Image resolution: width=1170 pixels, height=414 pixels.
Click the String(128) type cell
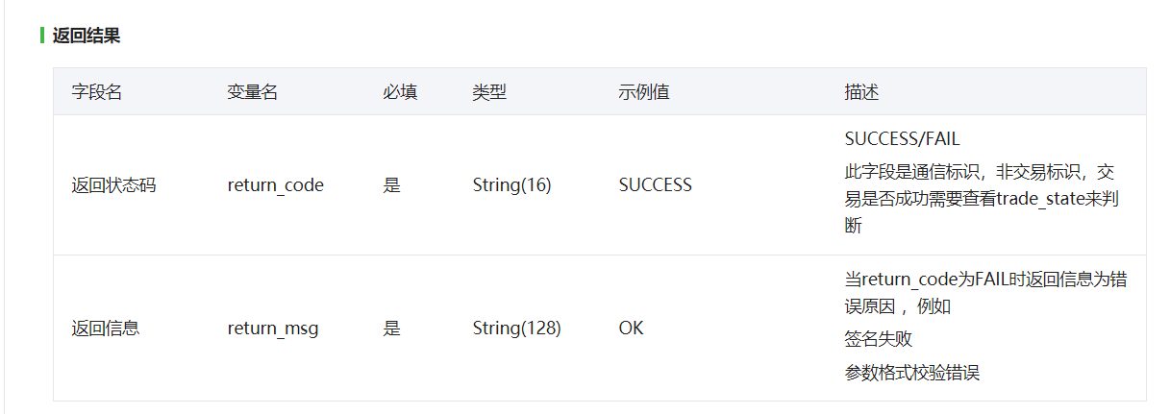tap(517, 328)
